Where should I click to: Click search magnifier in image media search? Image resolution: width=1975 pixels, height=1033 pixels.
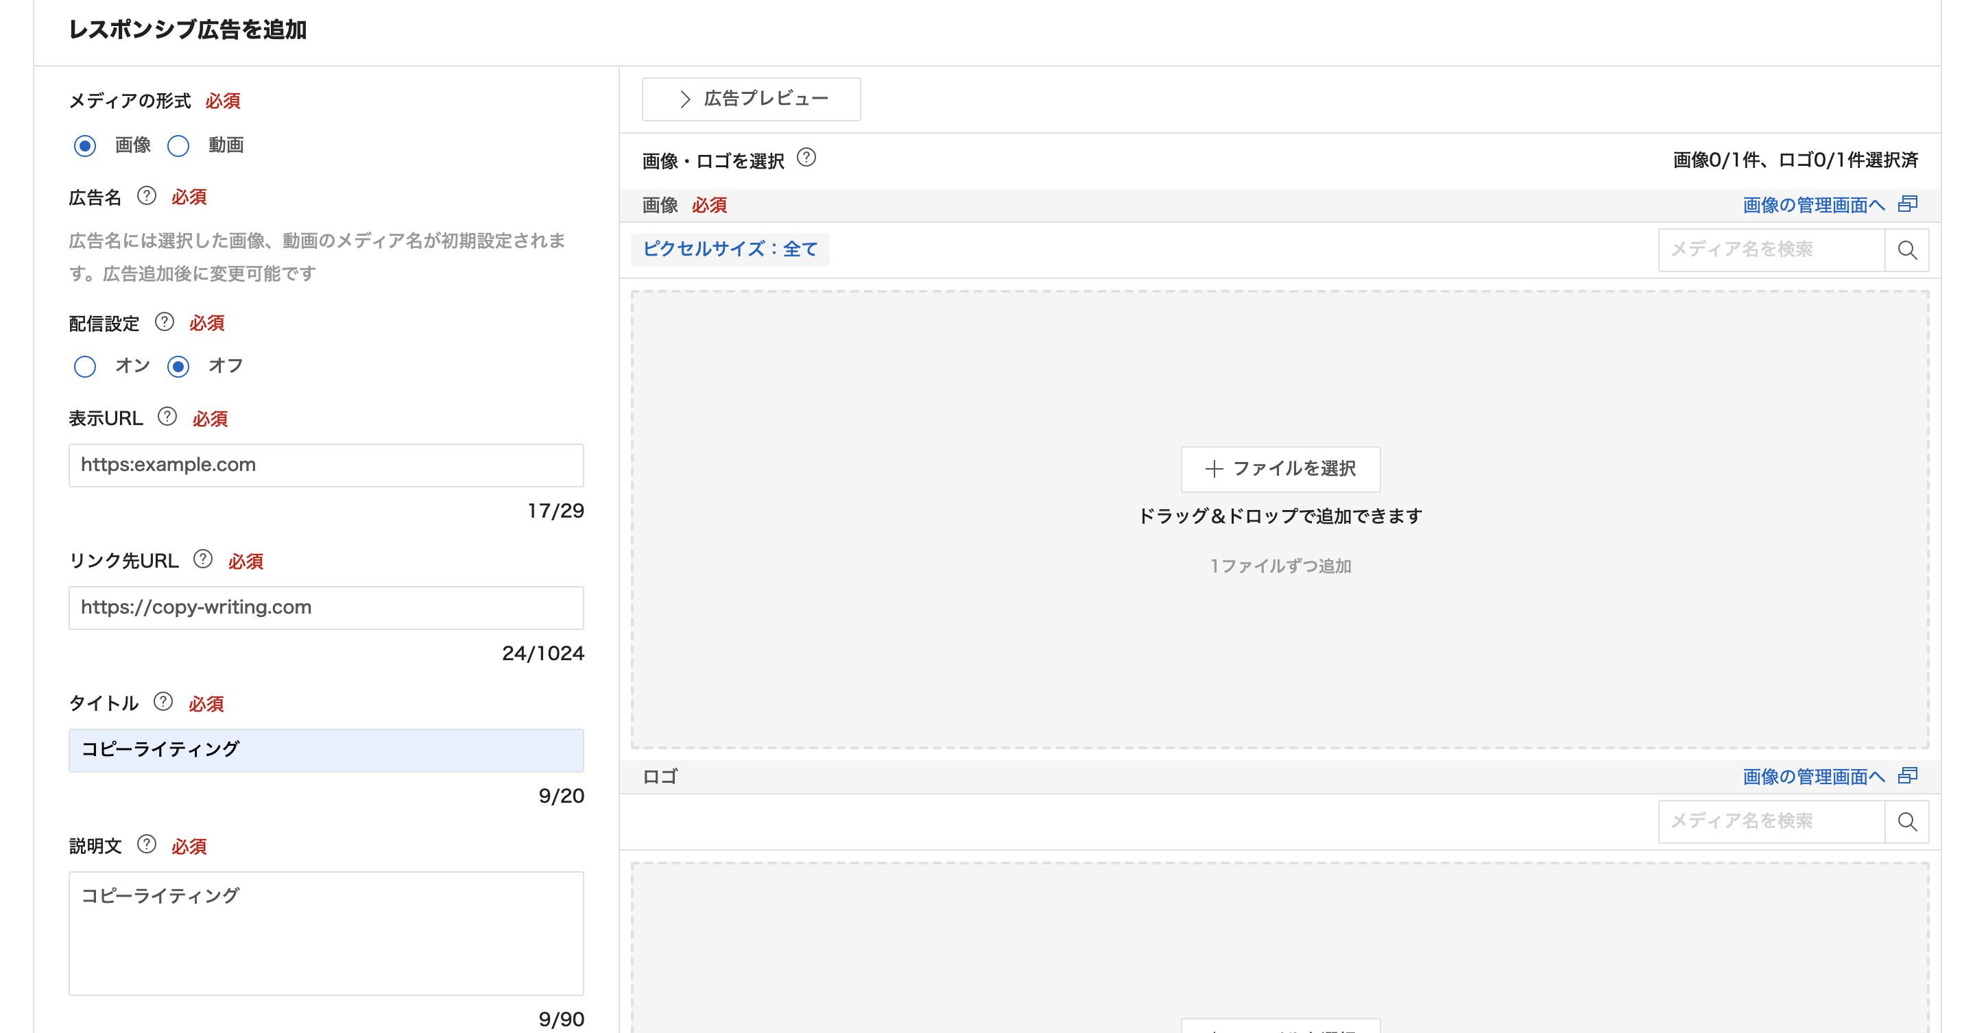click(1906, 250)
